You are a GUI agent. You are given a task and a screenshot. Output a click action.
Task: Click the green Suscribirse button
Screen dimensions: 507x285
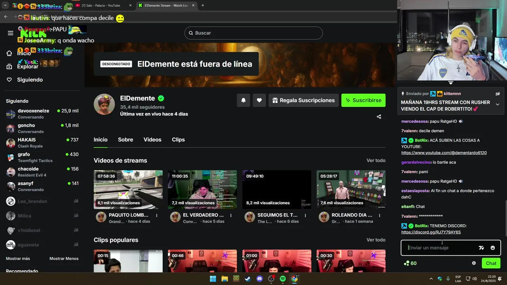tap(363, 100)
